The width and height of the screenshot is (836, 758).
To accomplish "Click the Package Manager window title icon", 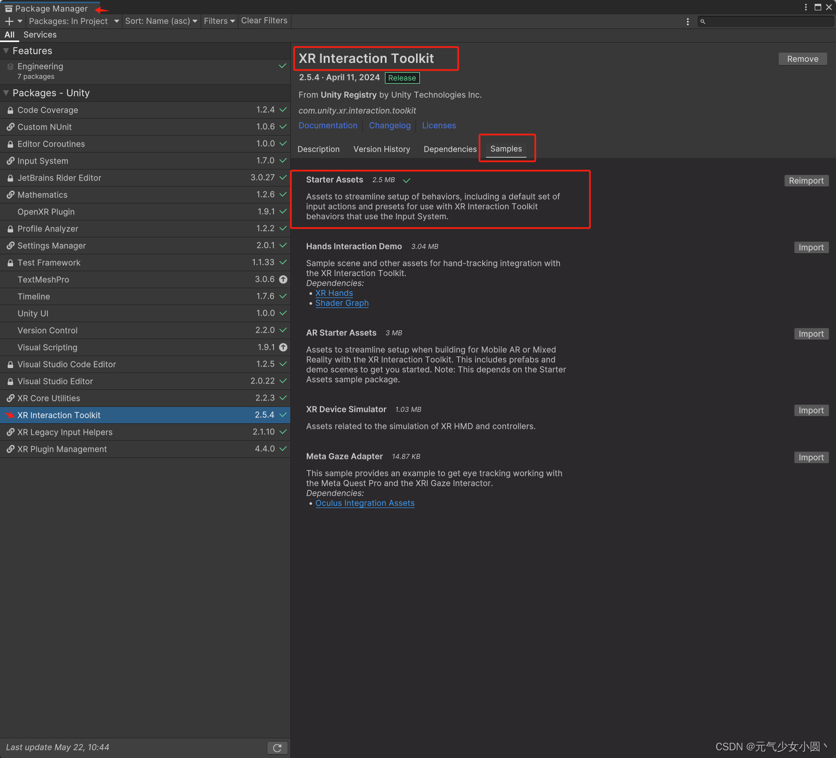I will tap(9, 9).
